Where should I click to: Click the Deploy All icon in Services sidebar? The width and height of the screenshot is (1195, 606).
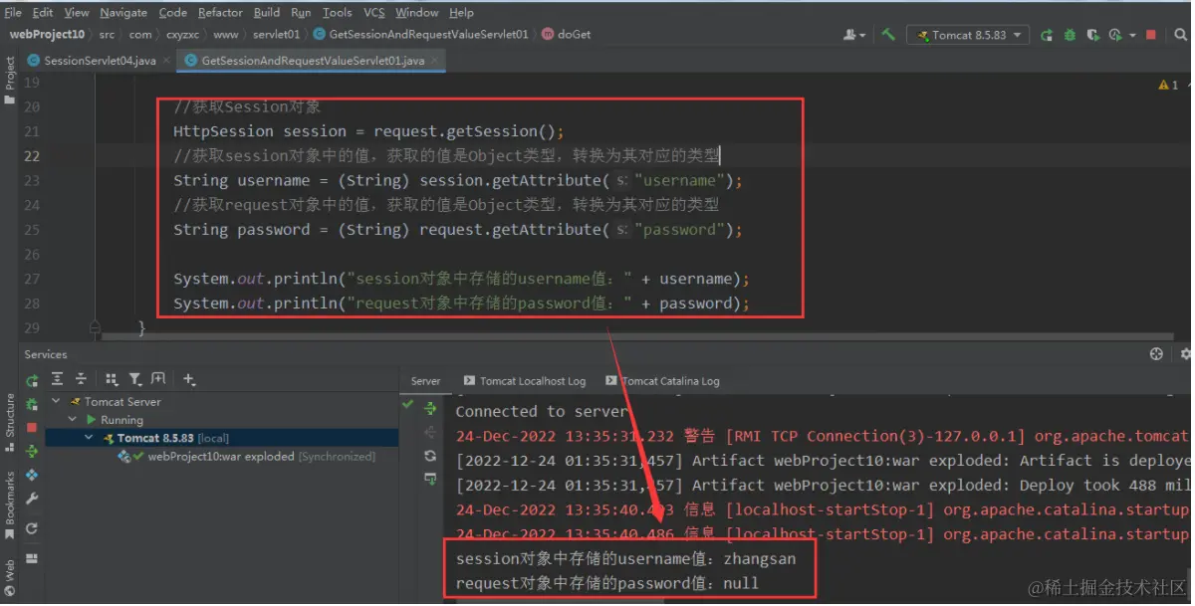click(x=32, y=451)
